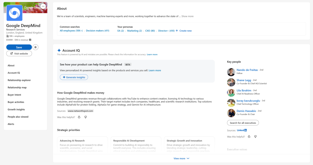Click the Google DeepMind logo
The width and height of the screenshot is (313, 165).
pos(14,13)
